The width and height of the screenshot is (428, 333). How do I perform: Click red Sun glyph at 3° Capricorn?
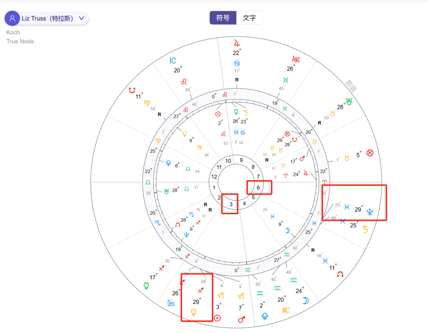click(x=217, y=318)
